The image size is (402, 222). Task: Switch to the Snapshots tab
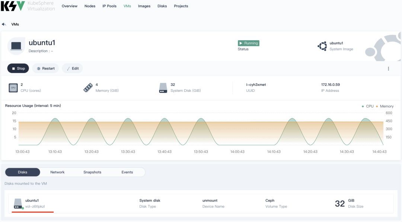(x=92, y=172)
